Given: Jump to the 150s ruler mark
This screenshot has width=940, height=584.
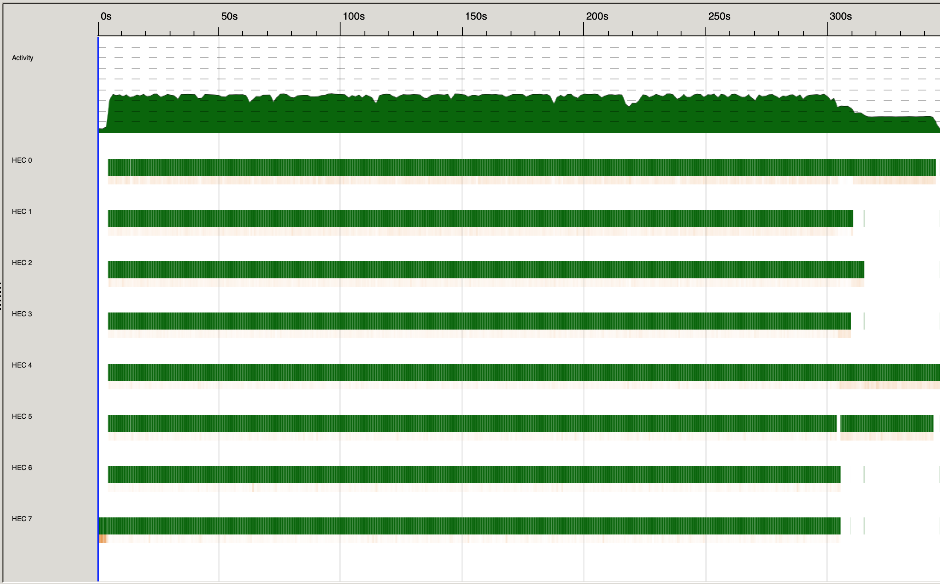Looking at the screenshot, I should tap(476, 17).
